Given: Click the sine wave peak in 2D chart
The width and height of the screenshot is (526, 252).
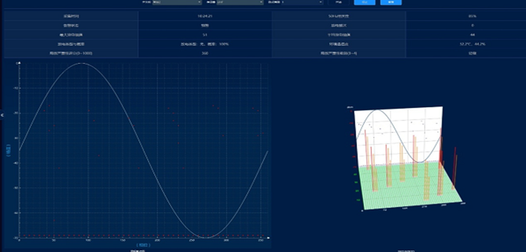Looking at the screenshot, I should pos(82,63).
